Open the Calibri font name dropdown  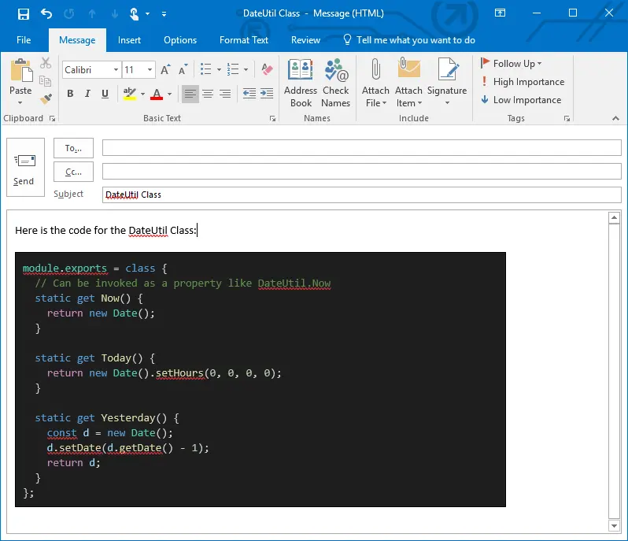[116, 70]
